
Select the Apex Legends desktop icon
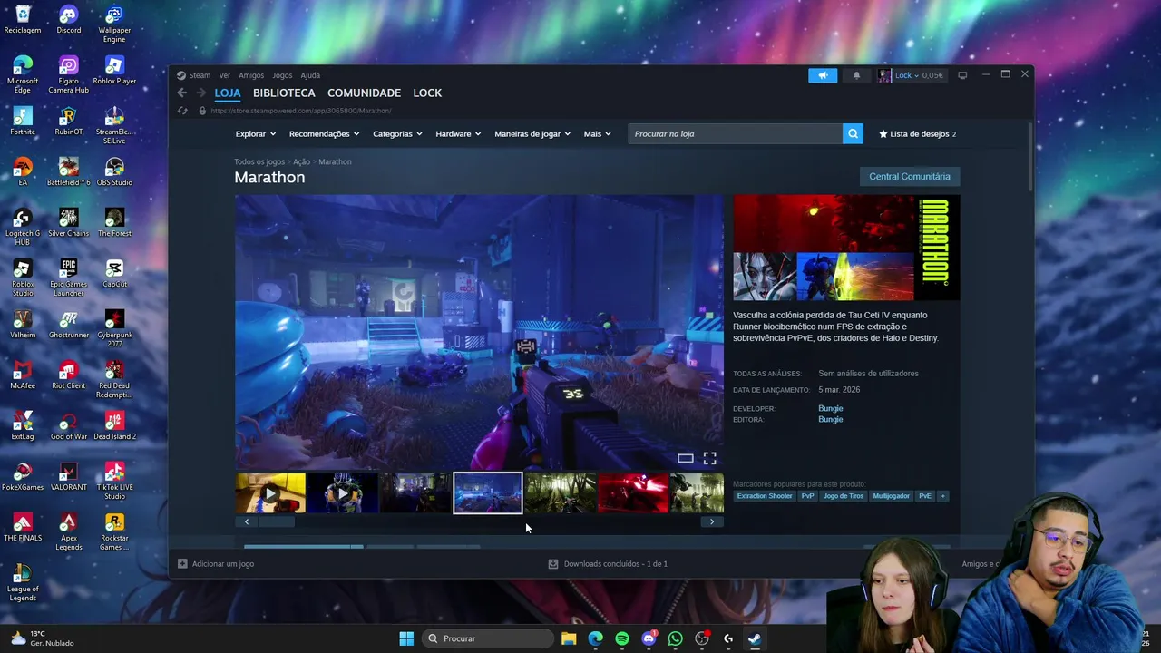tap(69, 531)
